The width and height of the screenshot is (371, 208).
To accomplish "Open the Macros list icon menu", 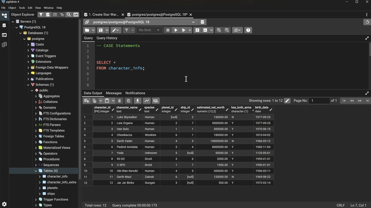I will tap(237, 30).
